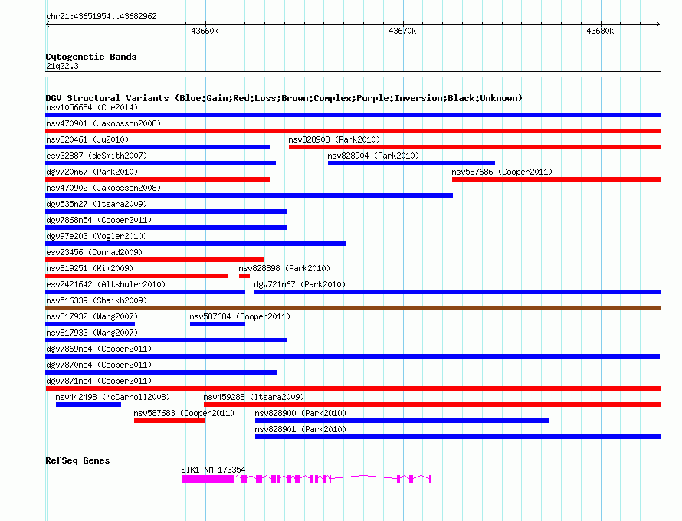Viewport: 682px width, 521px height.
Task: Click the 21q22.3 band label
Action: coord(62,66)
